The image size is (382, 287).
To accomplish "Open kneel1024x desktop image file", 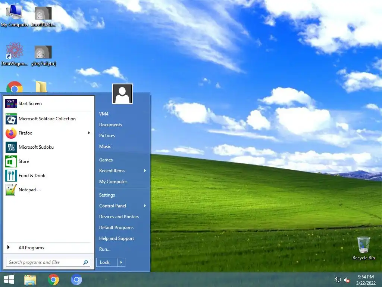I will click(43, 16).
